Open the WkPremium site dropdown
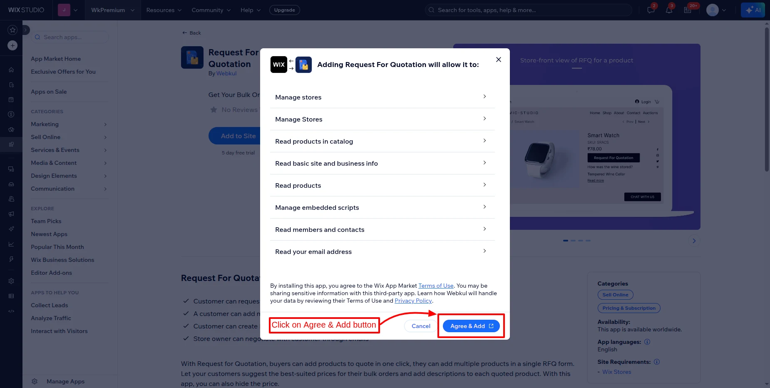Viewport: 770px width, 388px height. point(112,10)
